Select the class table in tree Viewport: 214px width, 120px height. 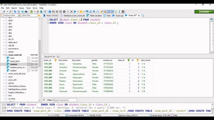12,58
